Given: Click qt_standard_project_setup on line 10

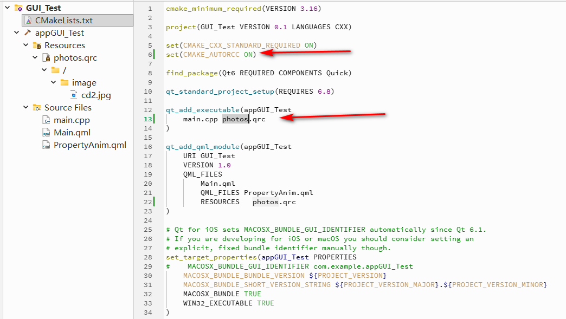Looking at the screenshot, I should click(220, 92).
